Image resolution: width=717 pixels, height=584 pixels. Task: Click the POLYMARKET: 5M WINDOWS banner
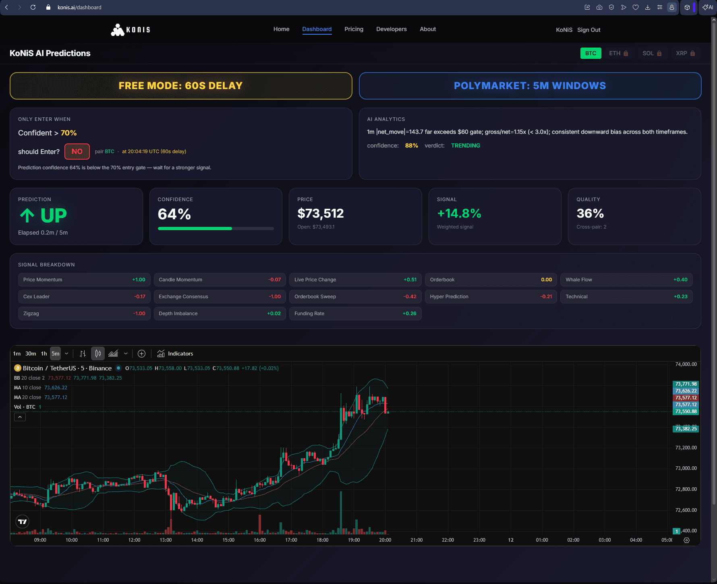point(530,86)
